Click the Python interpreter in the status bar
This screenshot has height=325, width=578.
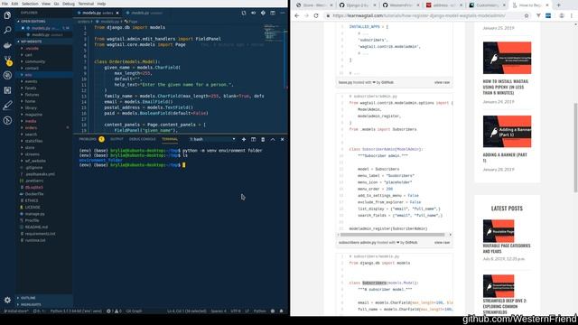[76, 311]
